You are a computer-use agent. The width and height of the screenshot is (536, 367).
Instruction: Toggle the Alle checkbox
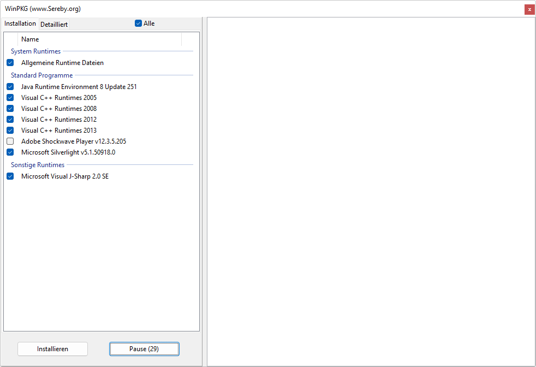coord(139,23)
